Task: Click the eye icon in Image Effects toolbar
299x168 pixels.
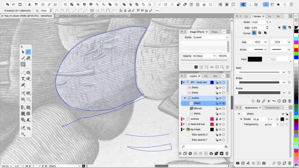Action: [x=212, y=67]
